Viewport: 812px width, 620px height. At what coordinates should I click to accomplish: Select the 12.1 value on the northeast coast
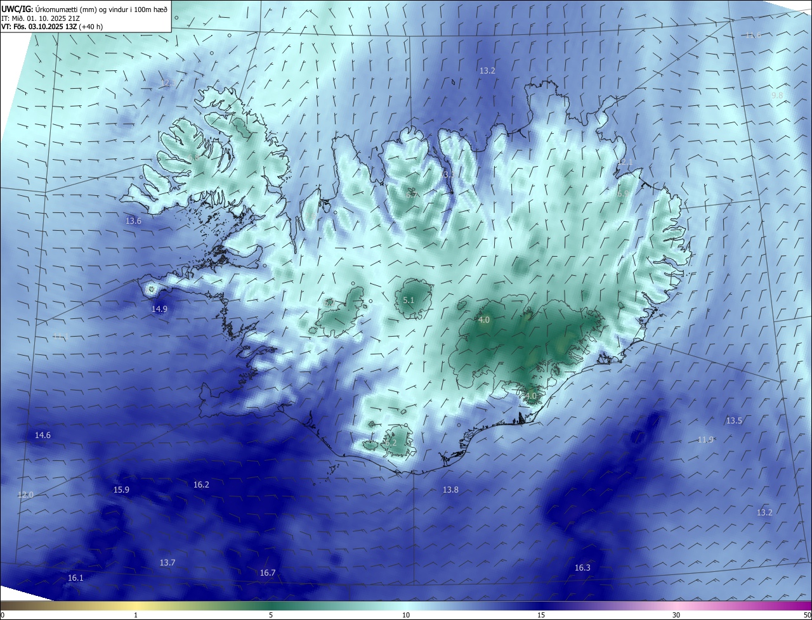point(625,163)
